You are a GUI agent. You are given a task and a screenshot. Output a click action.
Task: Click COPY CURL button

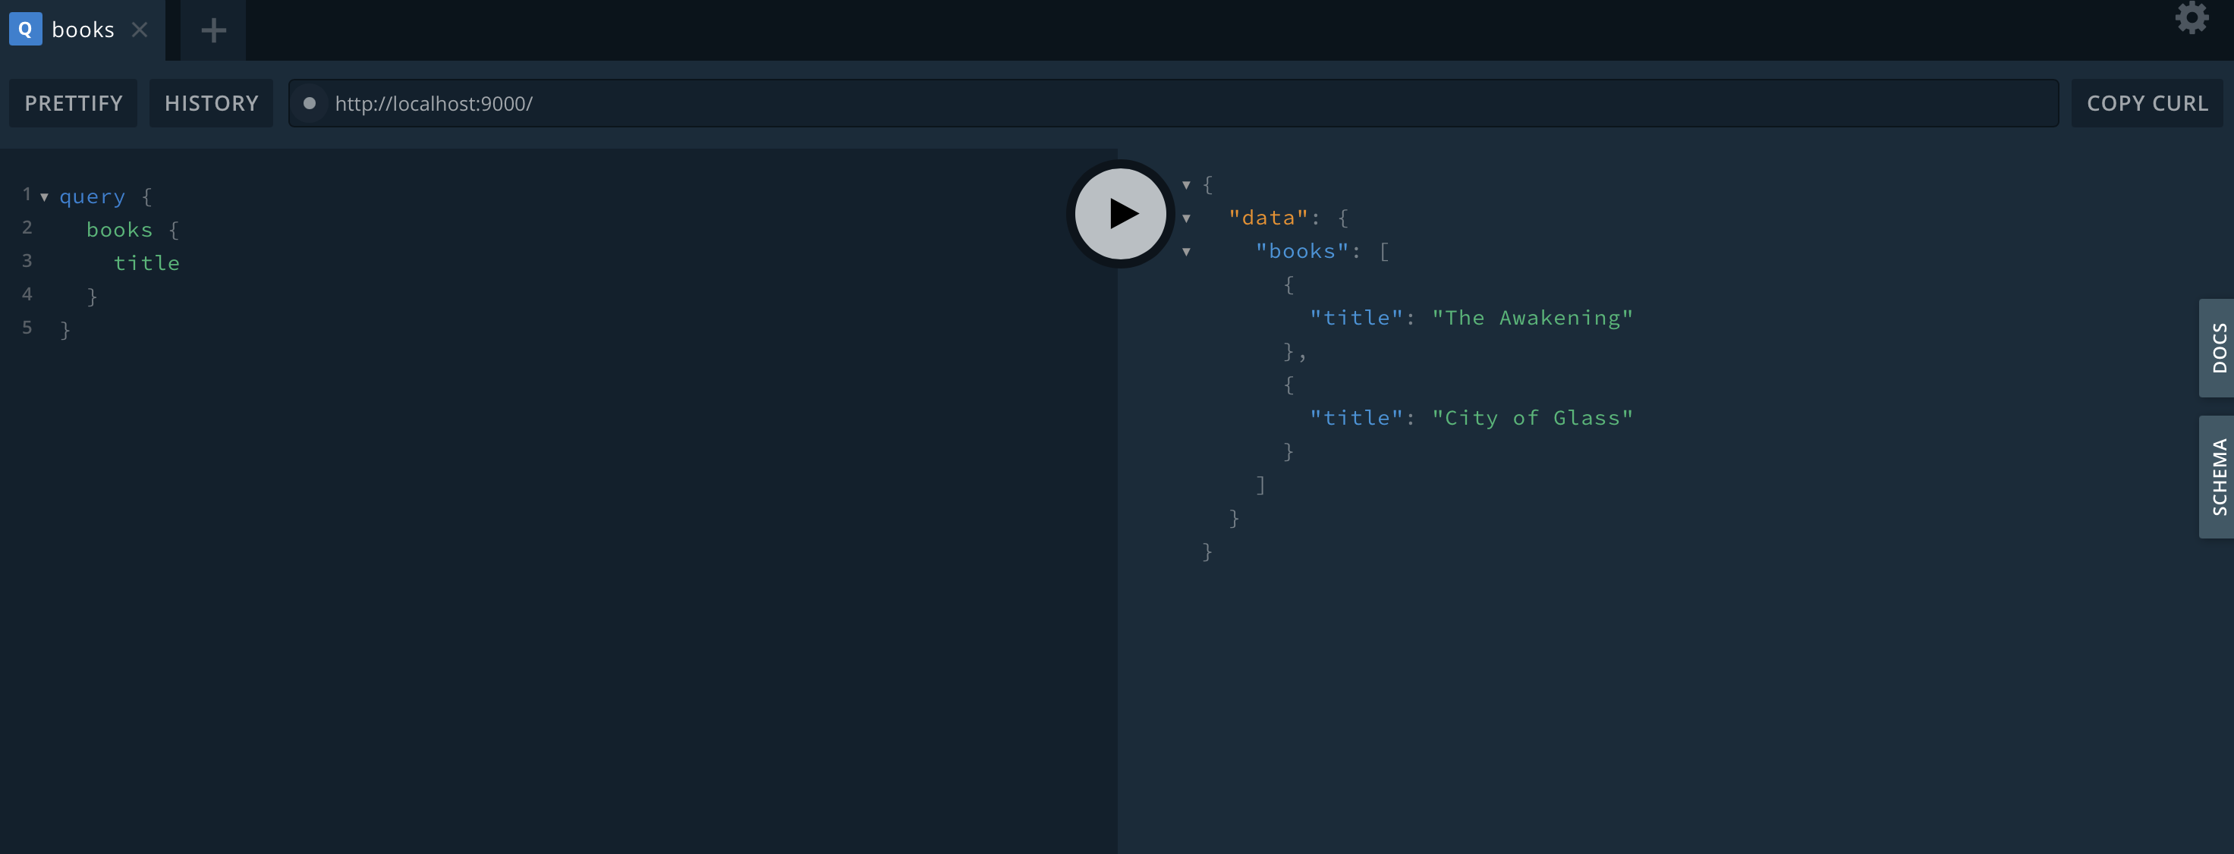click(2147, 103)
